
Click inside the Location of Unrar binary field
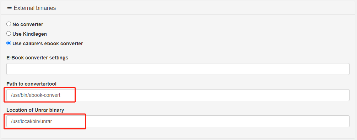(178, 121)
